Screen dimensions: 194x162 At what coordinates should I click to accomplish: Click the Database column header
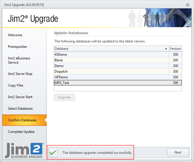point(111,49)
